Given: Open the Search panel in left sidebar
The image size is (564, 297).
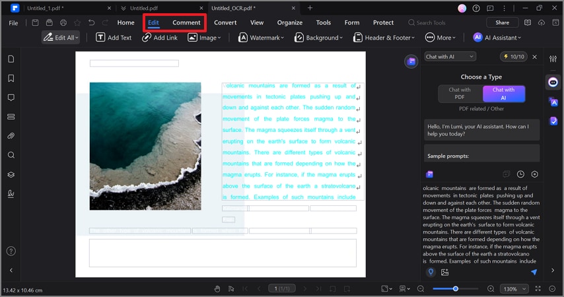Looking at the screenshot, I should (x=11, y=155).
